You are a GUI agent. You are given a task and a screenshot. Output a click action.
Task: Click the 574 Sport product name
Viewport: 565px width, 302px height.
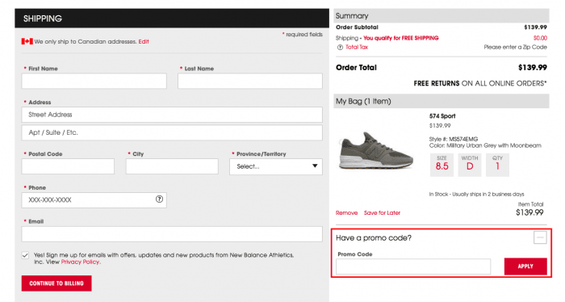[442, 116]
